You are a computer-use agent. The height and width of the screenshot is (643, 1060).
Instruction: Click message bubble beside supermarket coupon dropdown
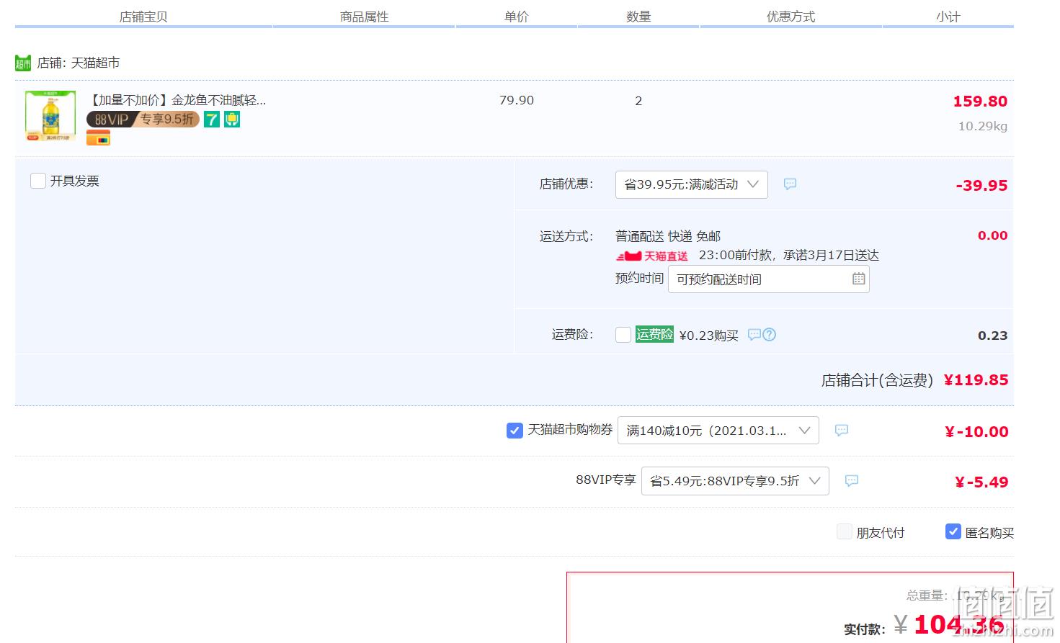[x=841, y=431]
